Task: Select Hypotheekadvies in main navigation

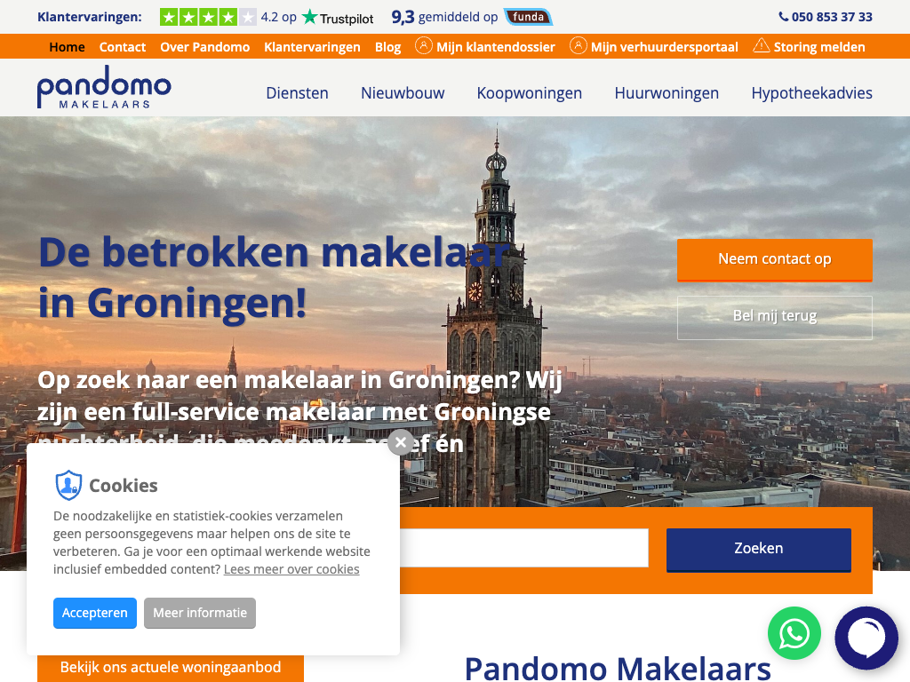Action: tap(811, 92)
